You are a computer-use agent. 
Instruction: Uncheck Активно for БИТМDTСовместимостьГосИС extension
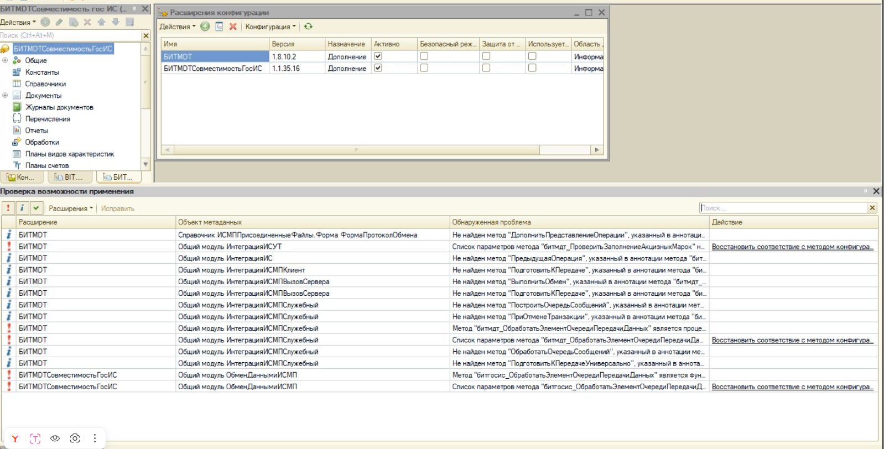pyautogui.click(x=378, y=67)
